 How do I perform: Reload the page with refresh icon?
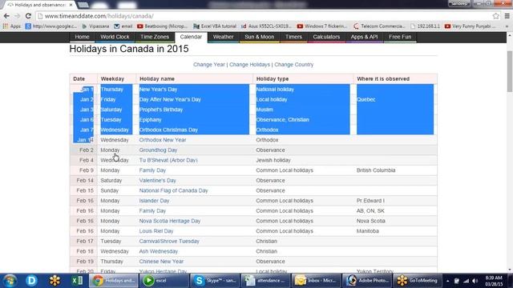[28, 16]
